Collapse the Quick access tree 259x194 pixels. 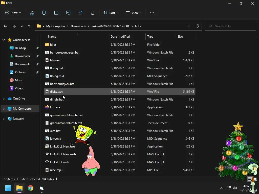coord(4,40)
